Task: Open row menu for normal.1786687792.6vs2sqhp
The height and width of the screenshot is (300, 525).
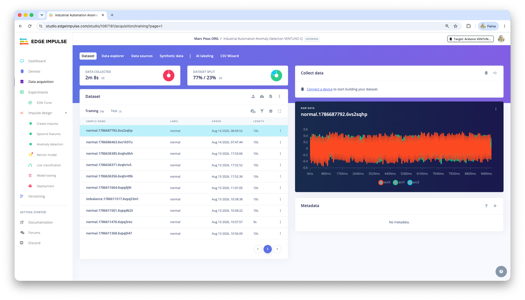Action: click(280, 131)
